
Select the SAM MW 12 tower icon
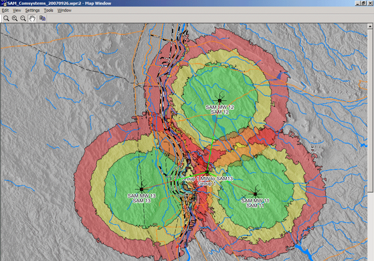pyautogui.click(x=219, y=100)
